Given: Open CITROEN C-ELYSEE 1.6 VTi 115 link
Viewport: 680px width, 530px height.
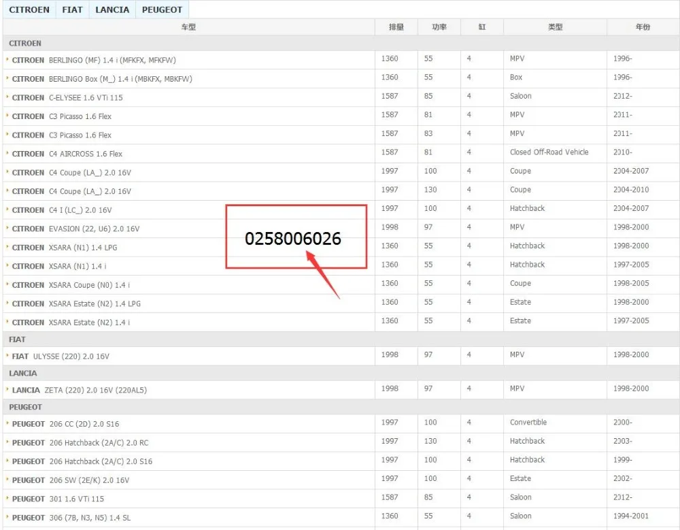Looking at the screenshot, I should pyautogui.click(x=67, y=98).
